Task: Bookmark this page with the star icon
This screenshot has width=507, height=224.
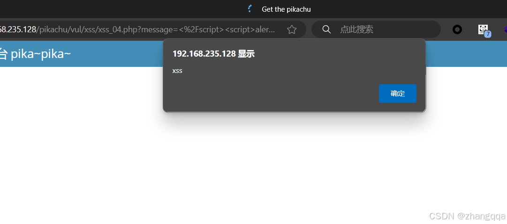Action: (x=292, y=29)
